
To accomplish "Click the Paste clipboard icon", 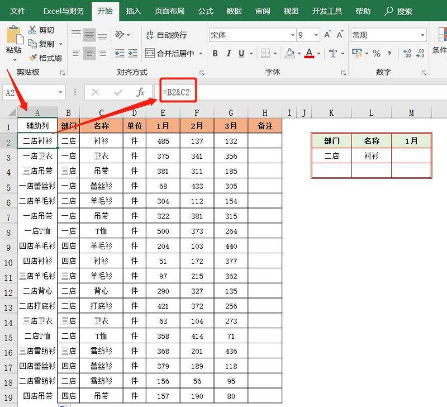I will click(x=15, y=35).
